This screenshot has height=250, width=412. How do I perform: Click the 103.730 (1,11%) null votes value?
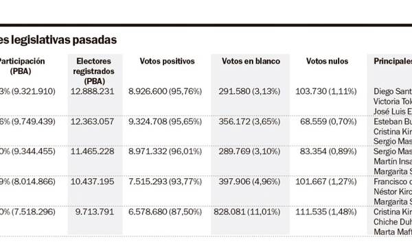click(x=326, y=91)
